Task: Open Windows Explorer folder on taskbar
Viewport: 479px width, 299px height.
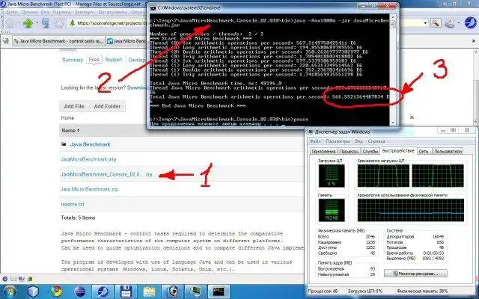Action: pyautogui.click(x=150, y=292)
